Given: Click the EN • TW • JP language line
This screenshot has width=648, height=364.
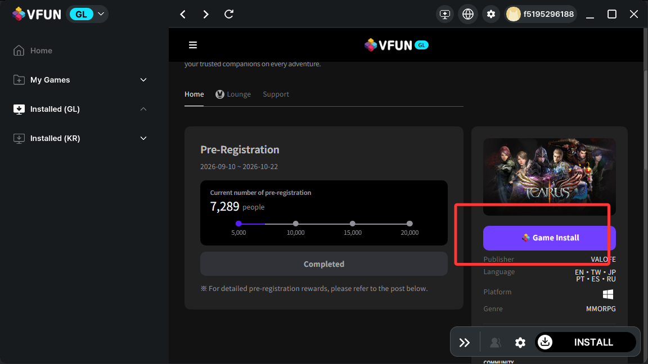Looking at the screenshot, I should [595, 272].
